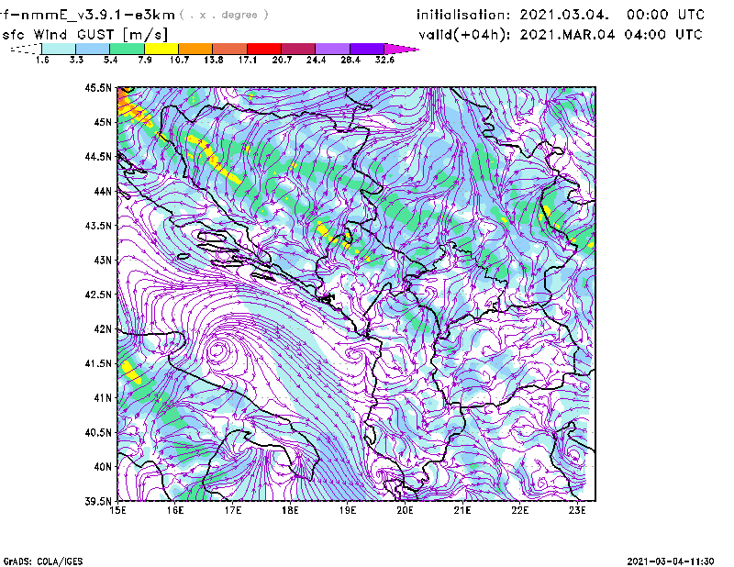Click the 19E longitude label

point(348,510)
